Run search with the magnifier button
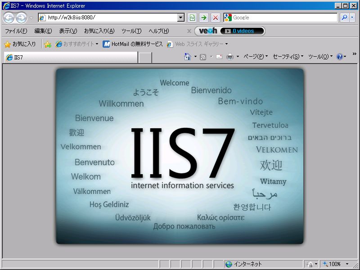 pos(344,18)
